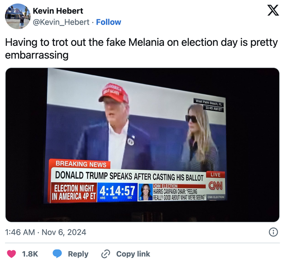The width and height of the screenshot is (287, 263).
Task: Open the info circle icon
Action: point(273,232)
